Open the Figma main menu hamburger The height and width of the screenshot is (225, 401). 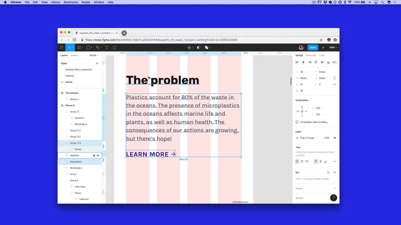62,48
